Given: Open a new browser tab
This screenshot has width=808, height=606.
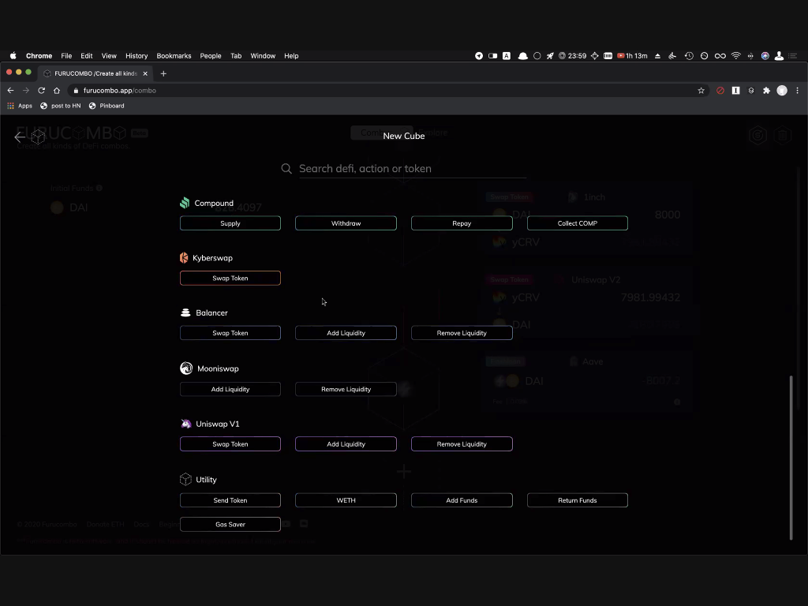Looking at the screenshot, I should [163, 73].
